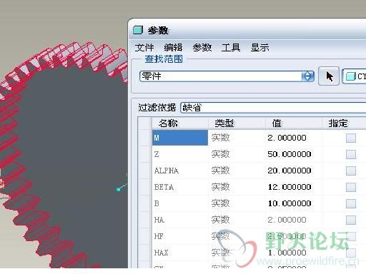Open the 过滤依据 缺省 combo box
This screenshot has height=274, width=366.
[273, 108]
